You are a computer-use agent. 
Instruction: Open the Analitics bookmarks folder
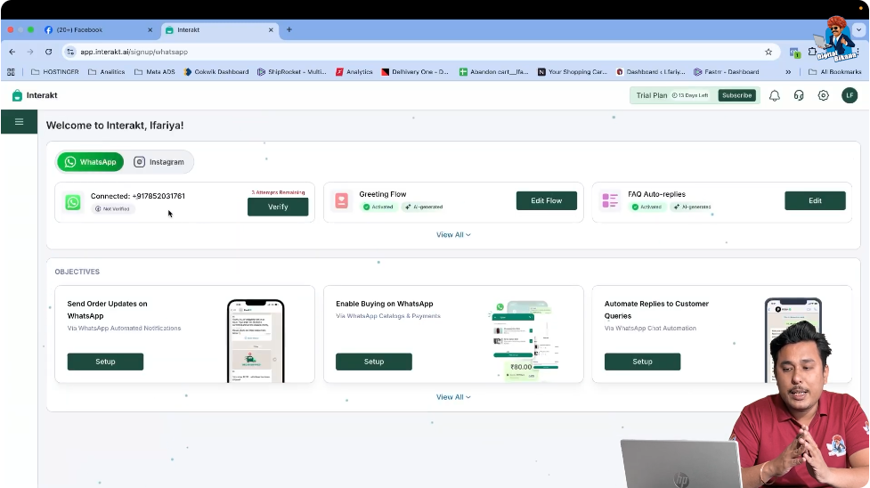107,71
